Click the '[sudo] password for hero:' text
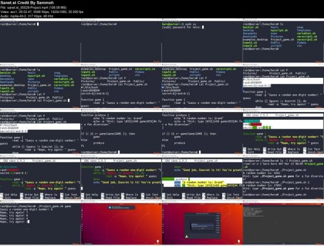324x246 pixels. pos(181,27)
